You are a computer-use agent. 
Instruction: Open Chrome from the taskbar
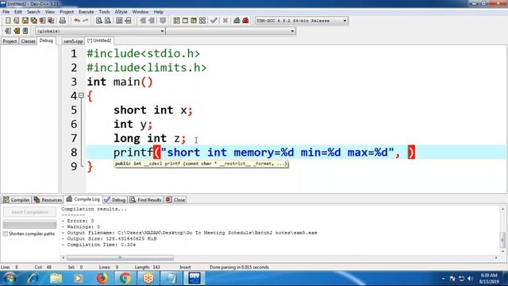click(x=125, y=278)
